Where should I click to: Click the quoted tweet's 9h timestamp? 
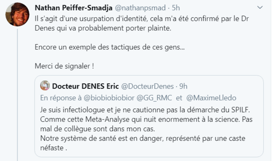(183, 86)
